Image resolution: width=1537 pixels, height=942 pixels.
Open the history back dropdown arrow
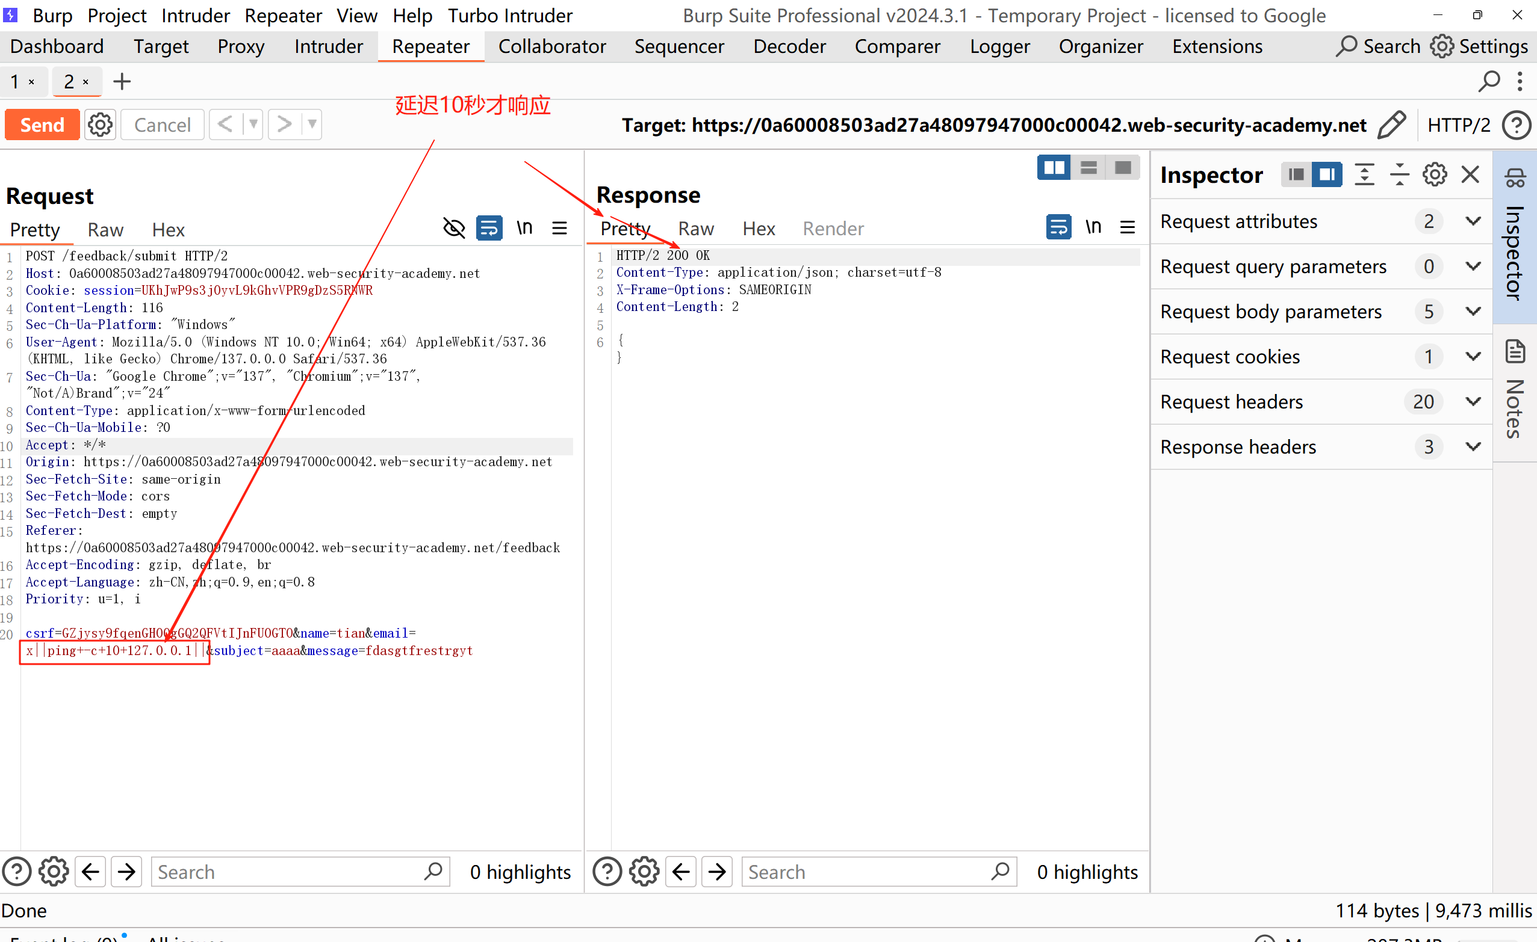(253, 125)
